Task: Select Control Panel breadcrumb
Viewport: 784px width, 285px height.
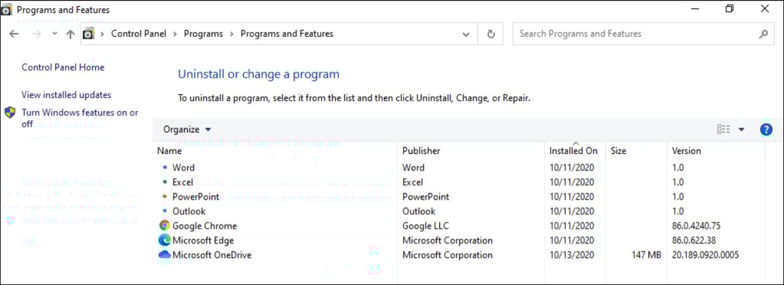Action: pos(139,34)
